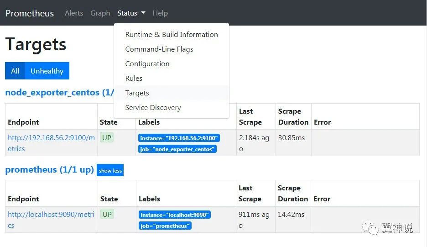Open the Help page
The height and width of the screenshot is (247, 427).
160,13
